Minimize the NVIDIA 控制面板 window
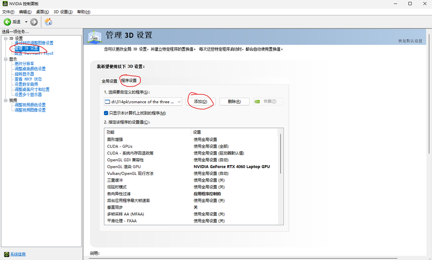 pos(395,4)
